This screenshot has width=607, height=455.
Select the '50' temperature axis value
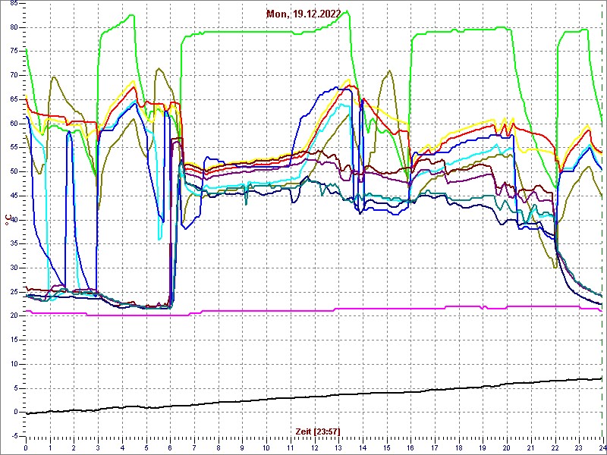tap(14, 172)
